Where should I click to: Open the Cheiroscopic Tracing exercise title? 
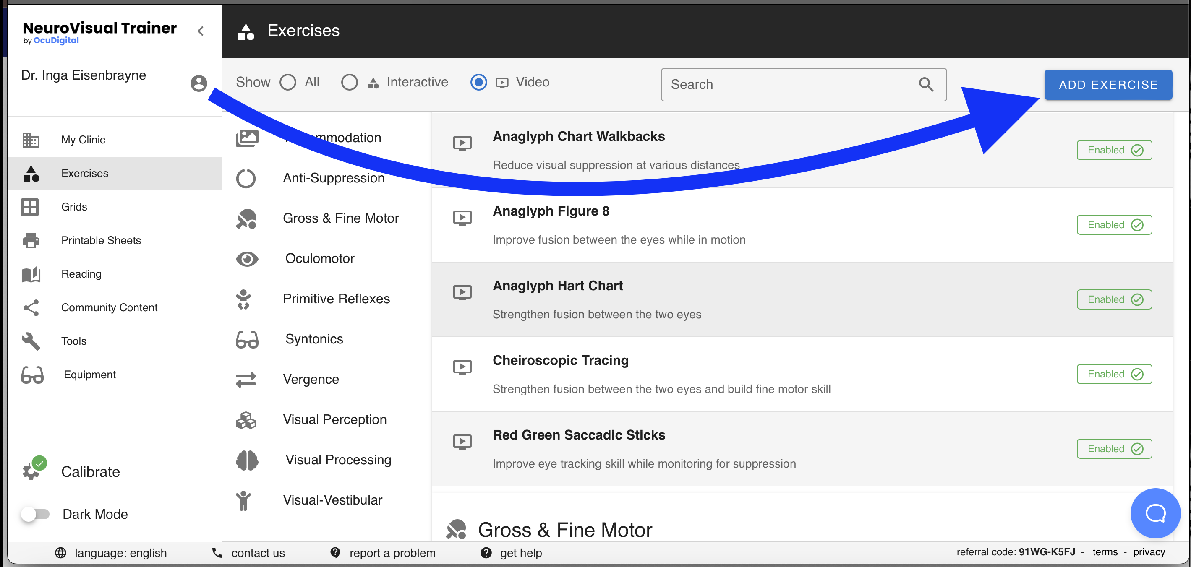(x=560, y=360)
